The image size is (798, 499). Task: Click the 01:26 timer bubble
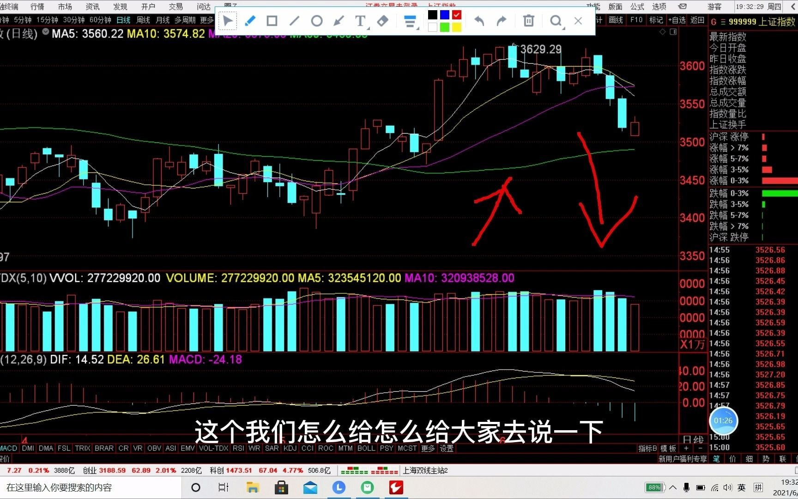pyautogui.click(x=723, y=420)
